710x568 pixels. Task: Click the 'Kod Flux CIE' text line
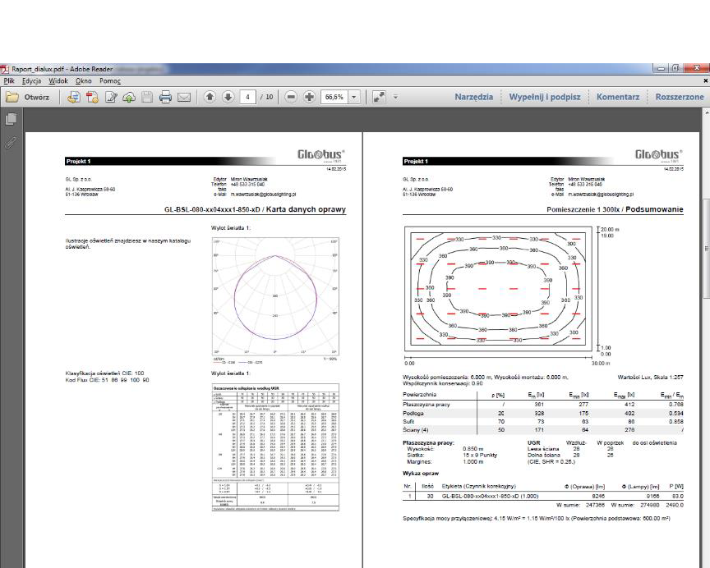click(108, 380)
